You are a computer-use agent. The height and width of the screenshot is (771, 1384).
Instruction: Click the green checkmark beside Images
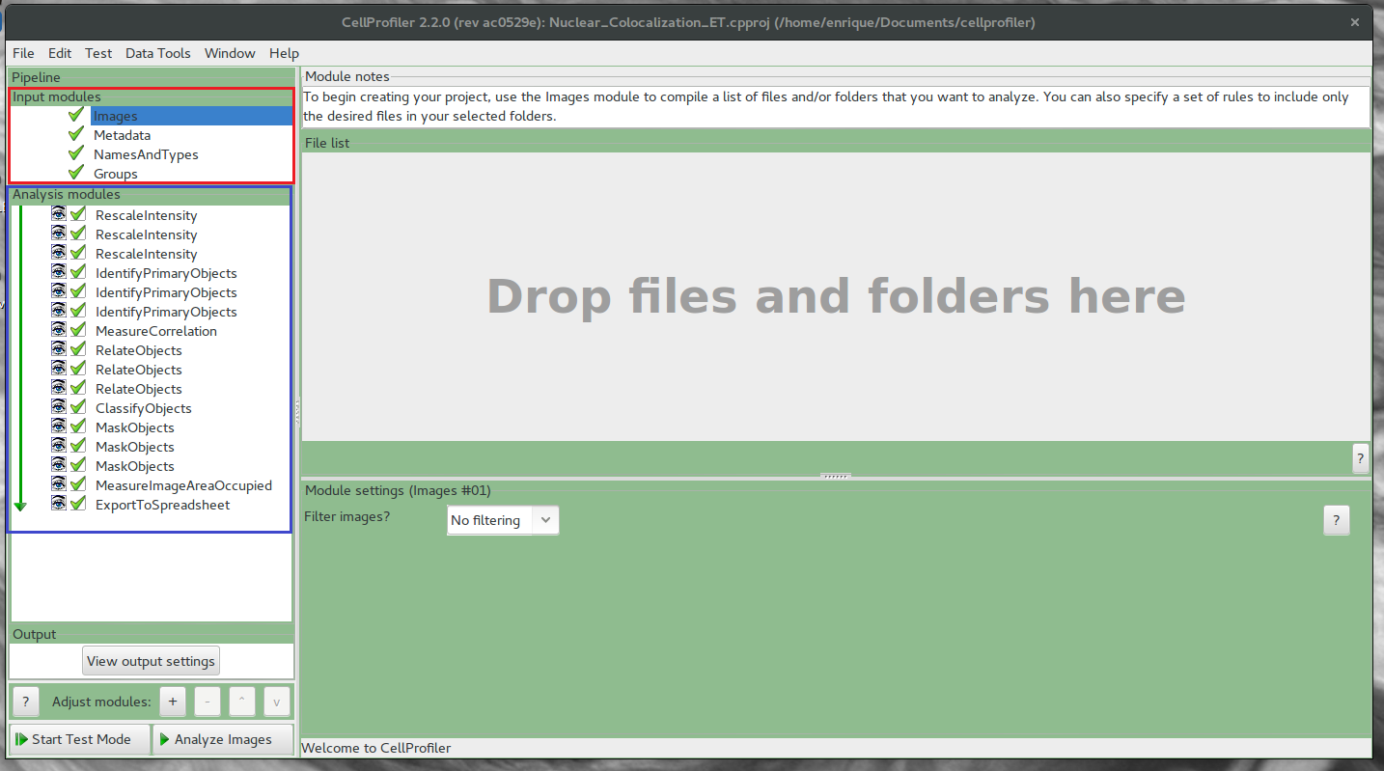(76, 115)
